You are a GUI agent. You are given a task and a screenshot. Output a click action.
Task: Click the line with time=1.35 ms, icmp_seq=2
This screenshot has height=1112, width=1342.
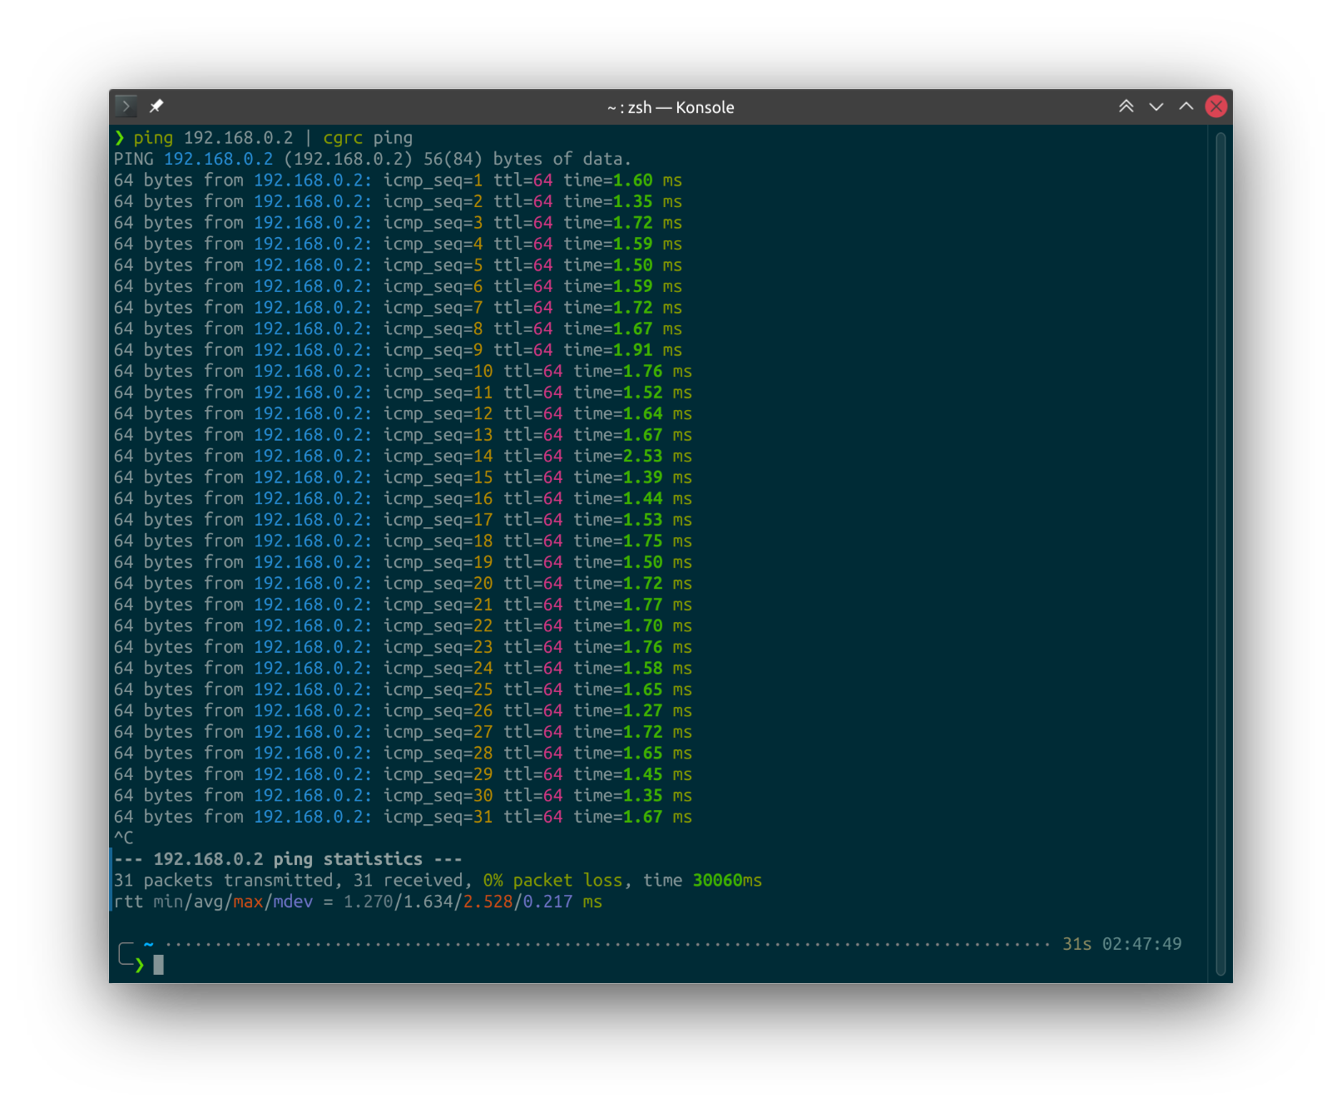coord(398,201)
